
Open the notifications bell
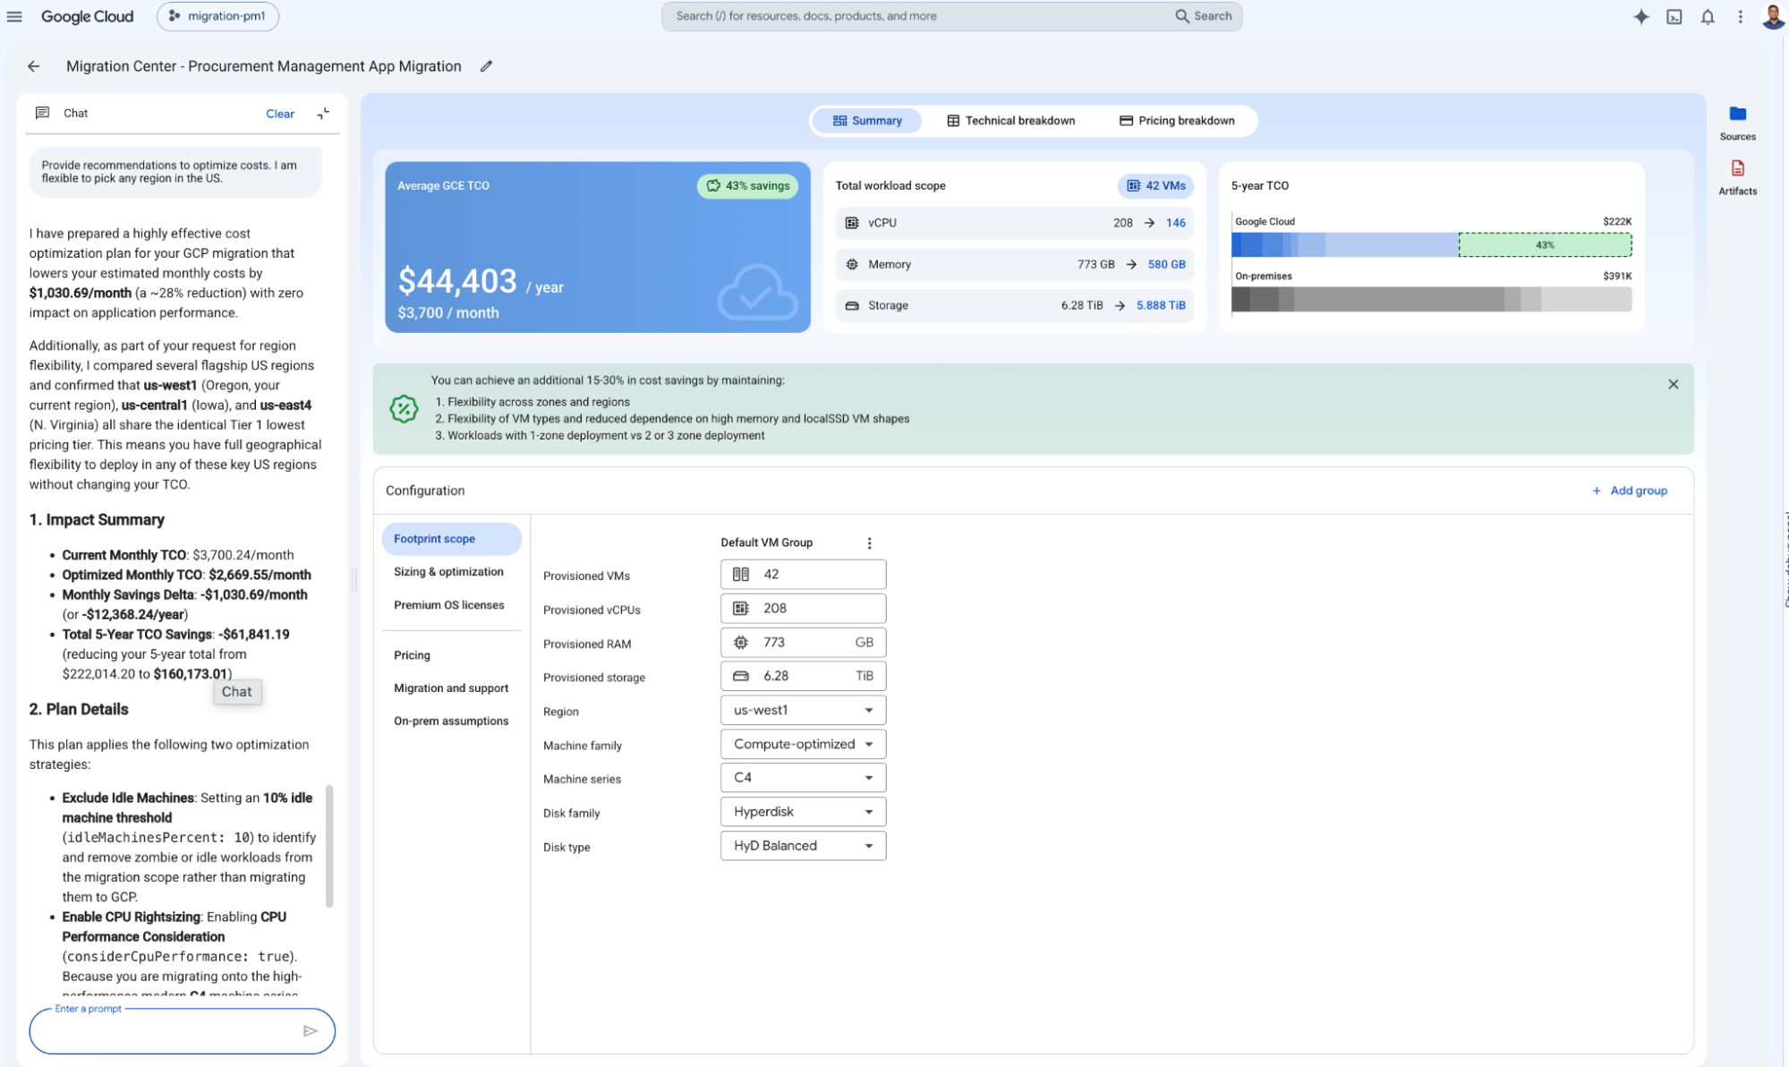point(1708,16)
